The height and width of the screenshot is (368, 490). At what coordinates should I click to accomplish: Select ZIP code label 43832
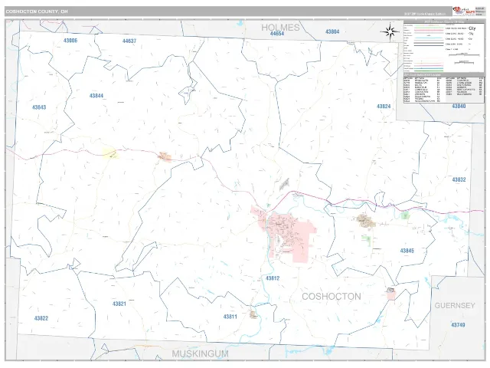[459, 179]
